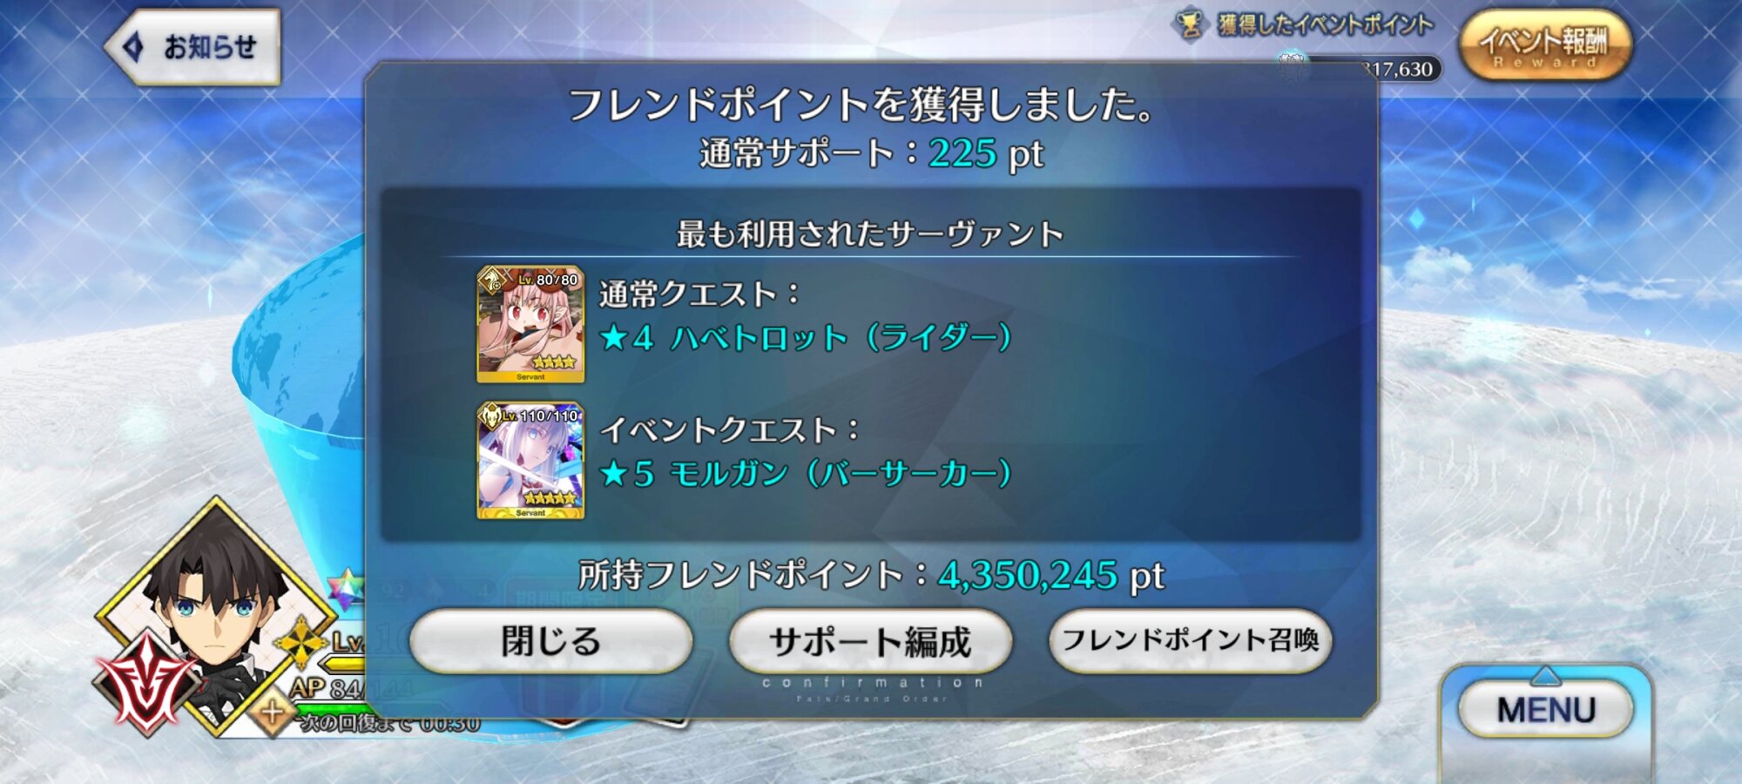The height and width of the screenshot is (784, 1742).
Task: Tap the red command seal emblem
Action: point(145,681)
